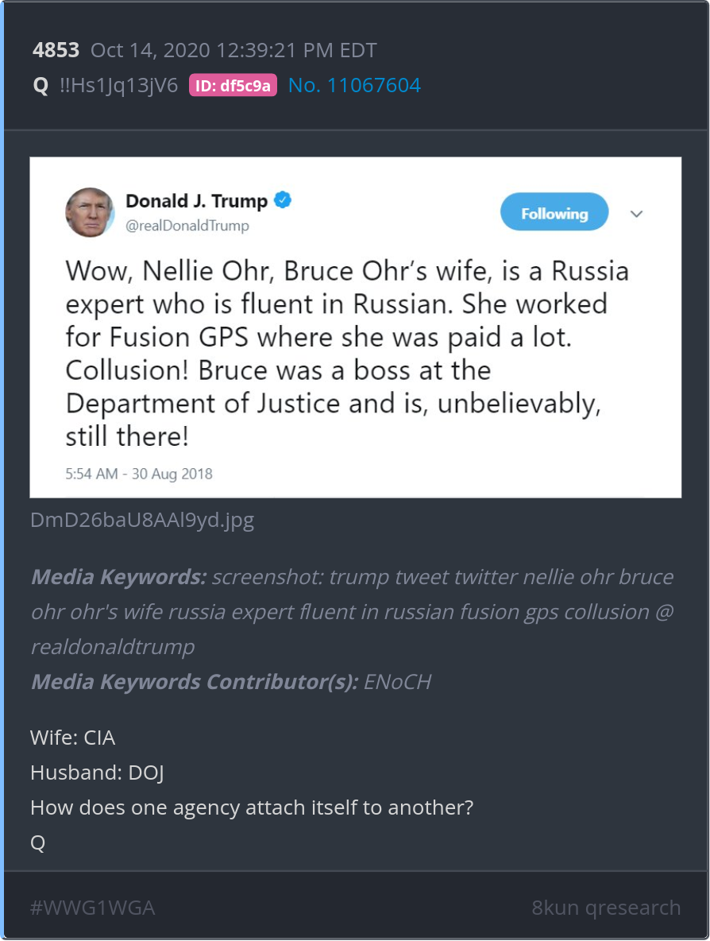This screenshot has width=710, height=941.
Task: Open the 8kun qresearch board link
Action: pos(606,908)
